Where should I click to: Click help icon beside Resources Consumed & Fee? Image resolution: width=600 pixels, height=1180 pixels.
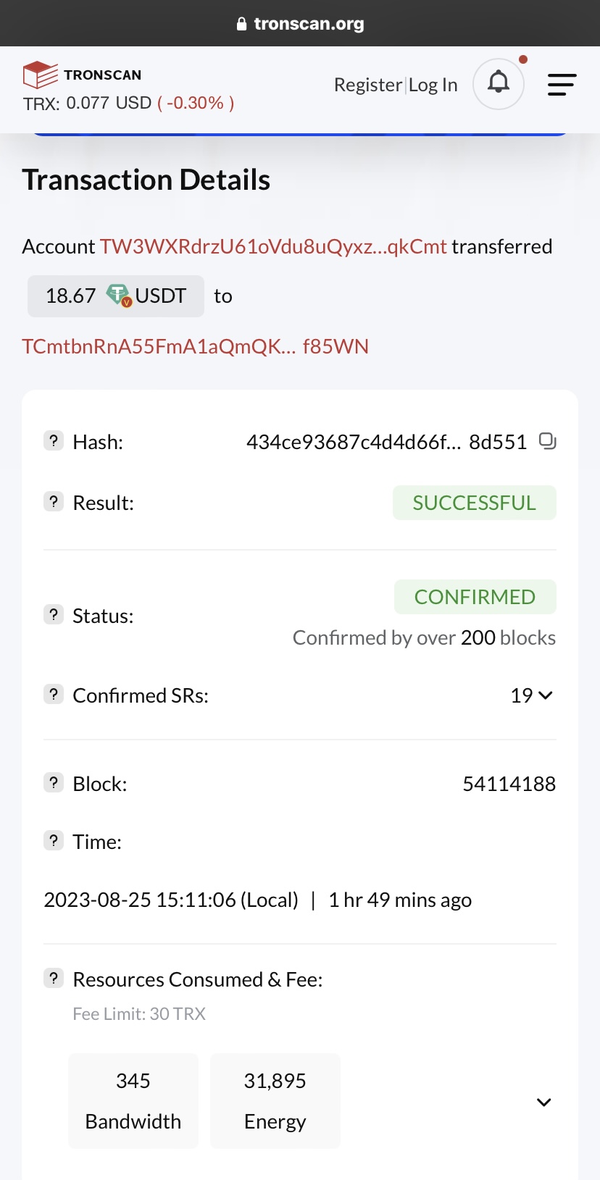click(x=54, y=978)
